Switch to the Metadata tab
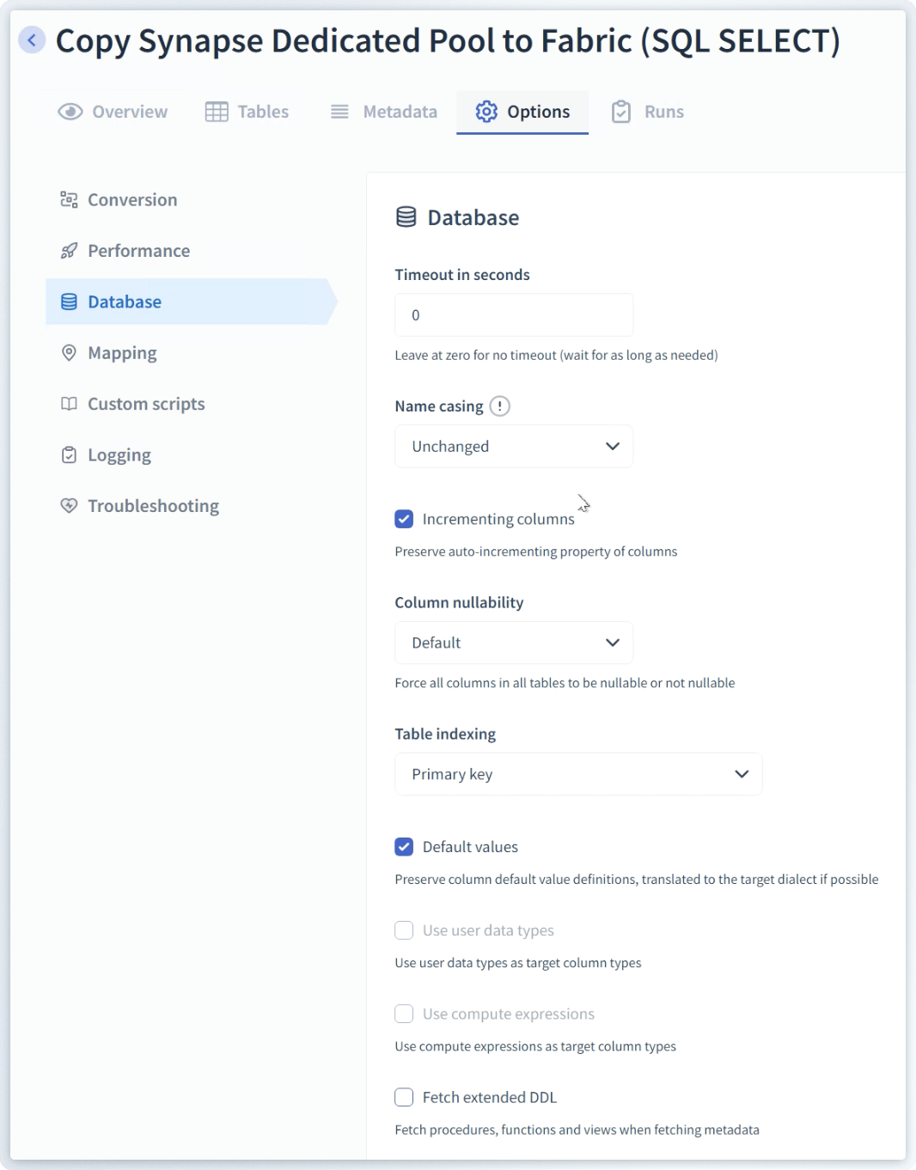The width and height of the screenshot is (916, 1170). point(384,112)
